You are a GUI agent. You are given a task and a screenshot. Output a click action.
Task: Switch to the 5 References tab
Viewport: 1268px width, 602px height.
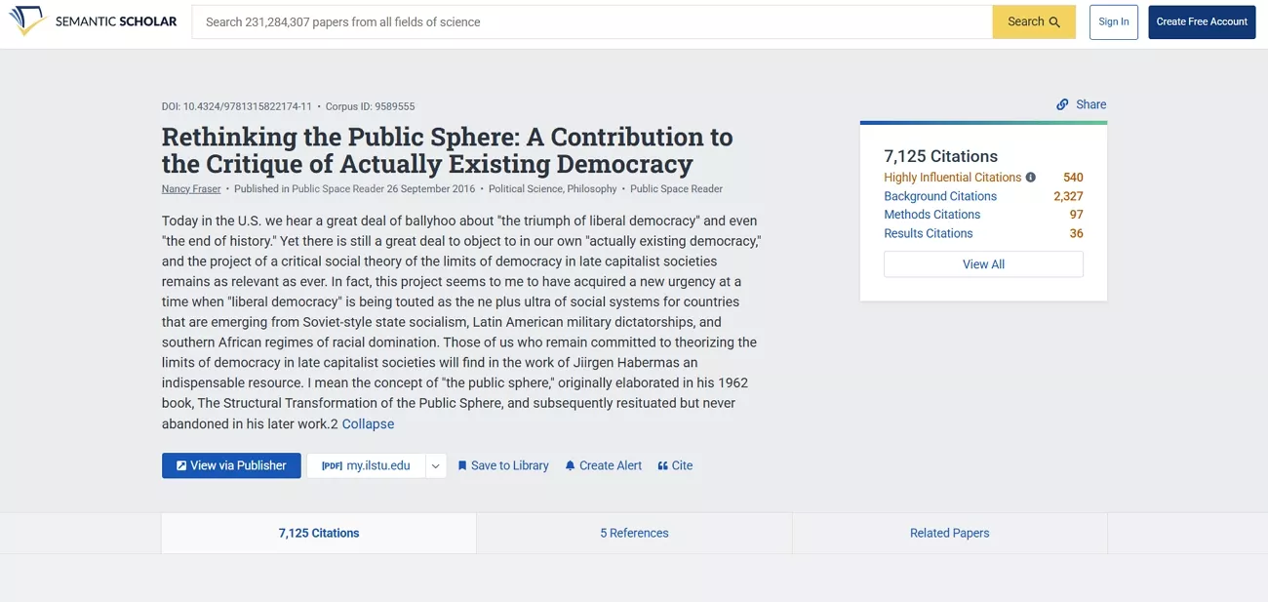[634, 533]
